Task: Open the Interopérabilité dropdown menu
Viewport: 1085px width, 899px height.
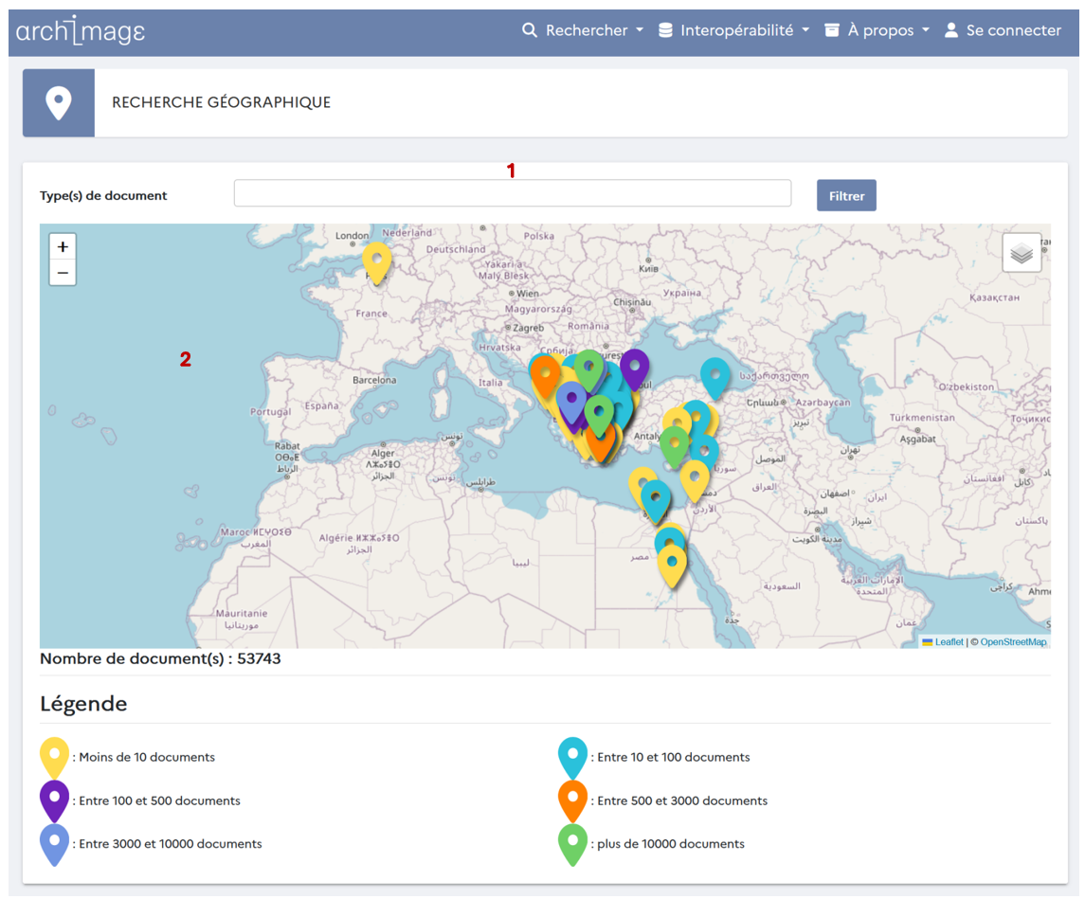Action: pyautogui.click(x=734, y=30)
